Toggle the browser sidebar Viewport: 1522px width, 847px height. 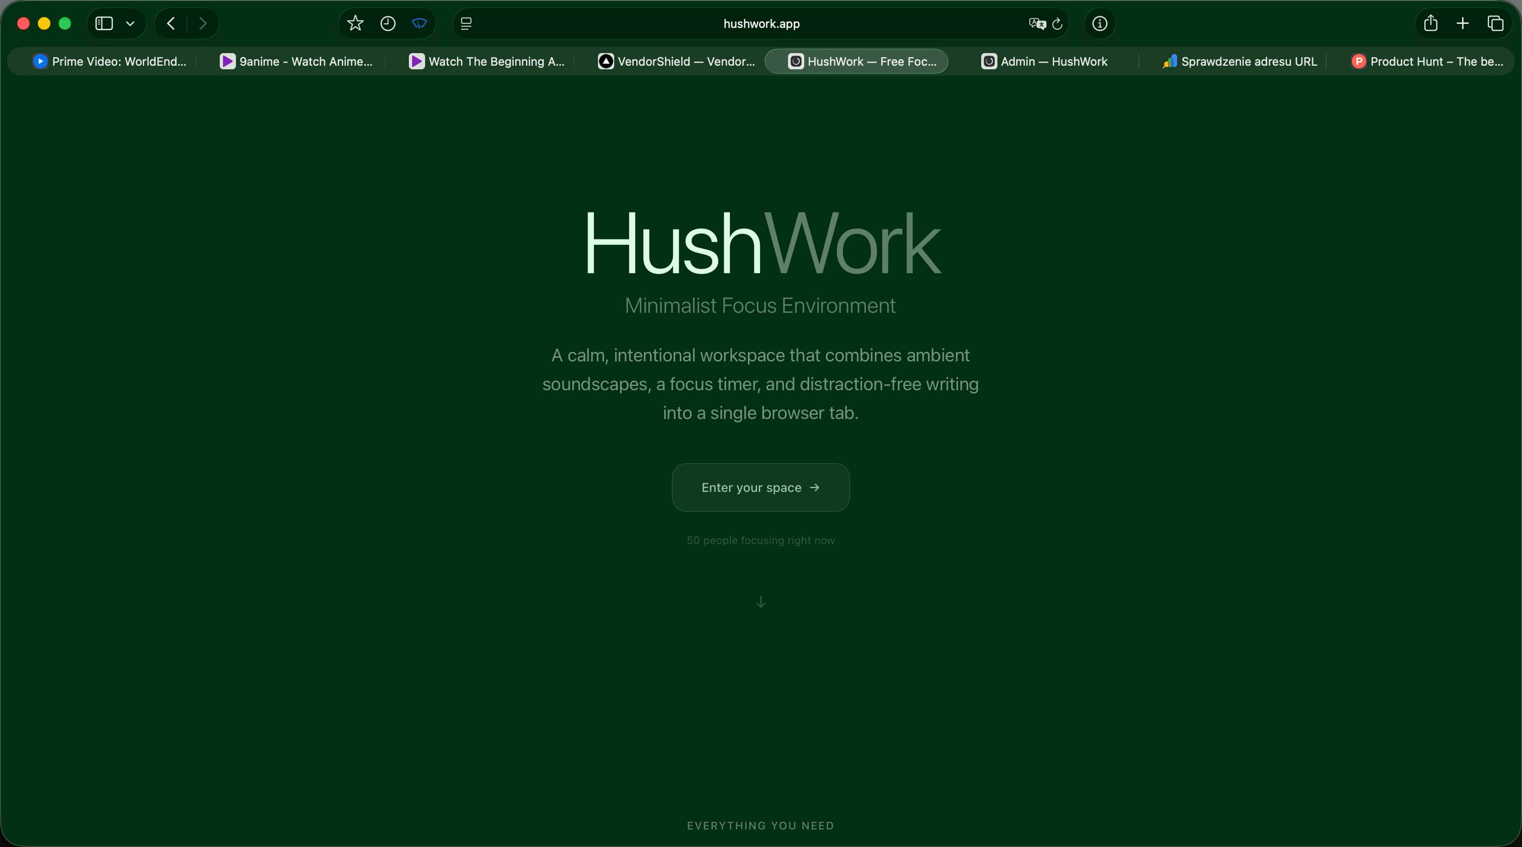104,23
